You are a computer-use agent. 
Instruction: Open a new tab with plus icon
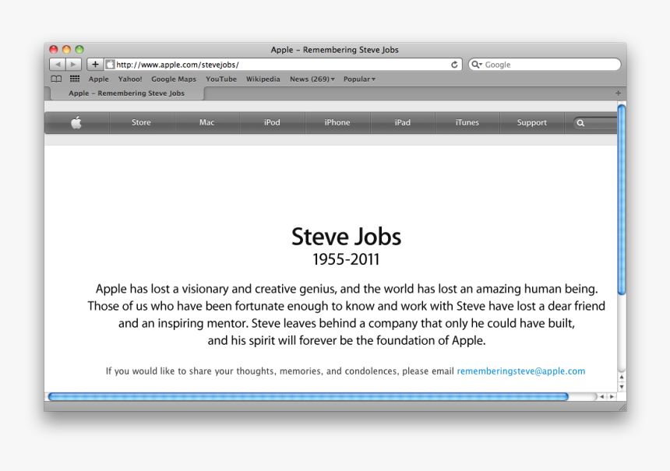coord(618,93)
